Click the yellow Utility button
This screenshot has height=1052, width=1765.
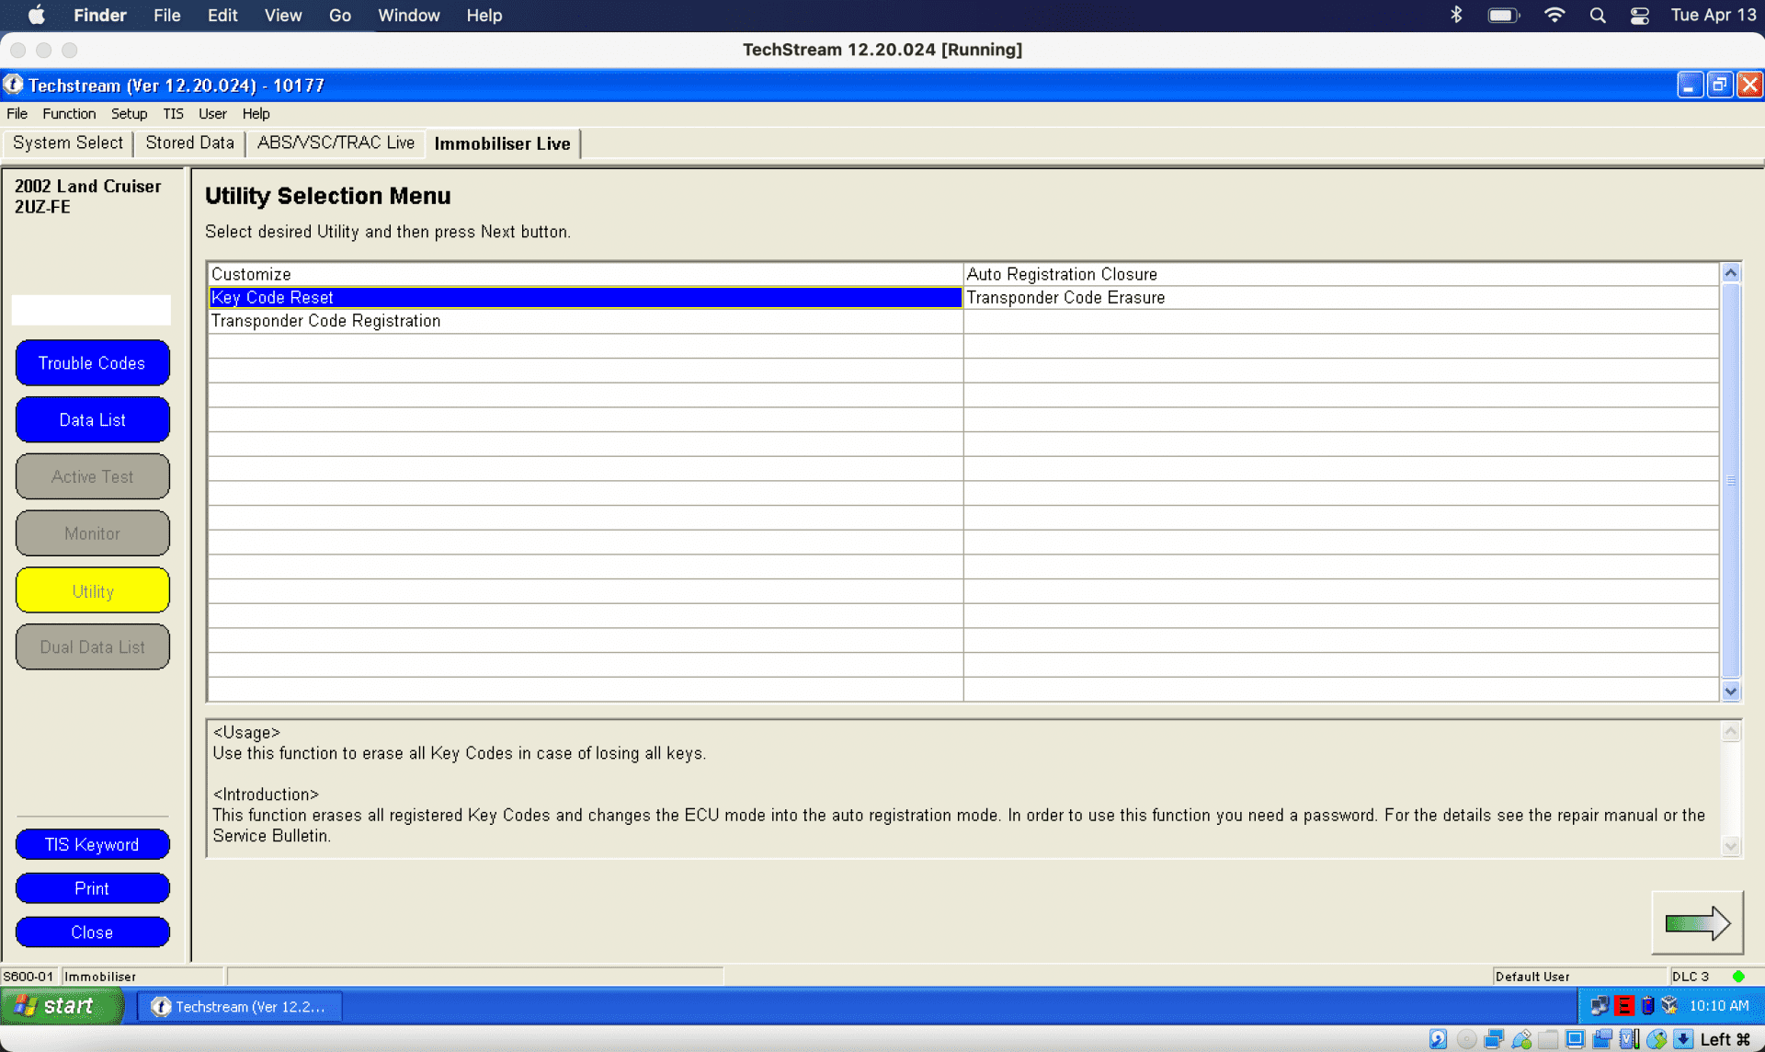click(92, 591)
